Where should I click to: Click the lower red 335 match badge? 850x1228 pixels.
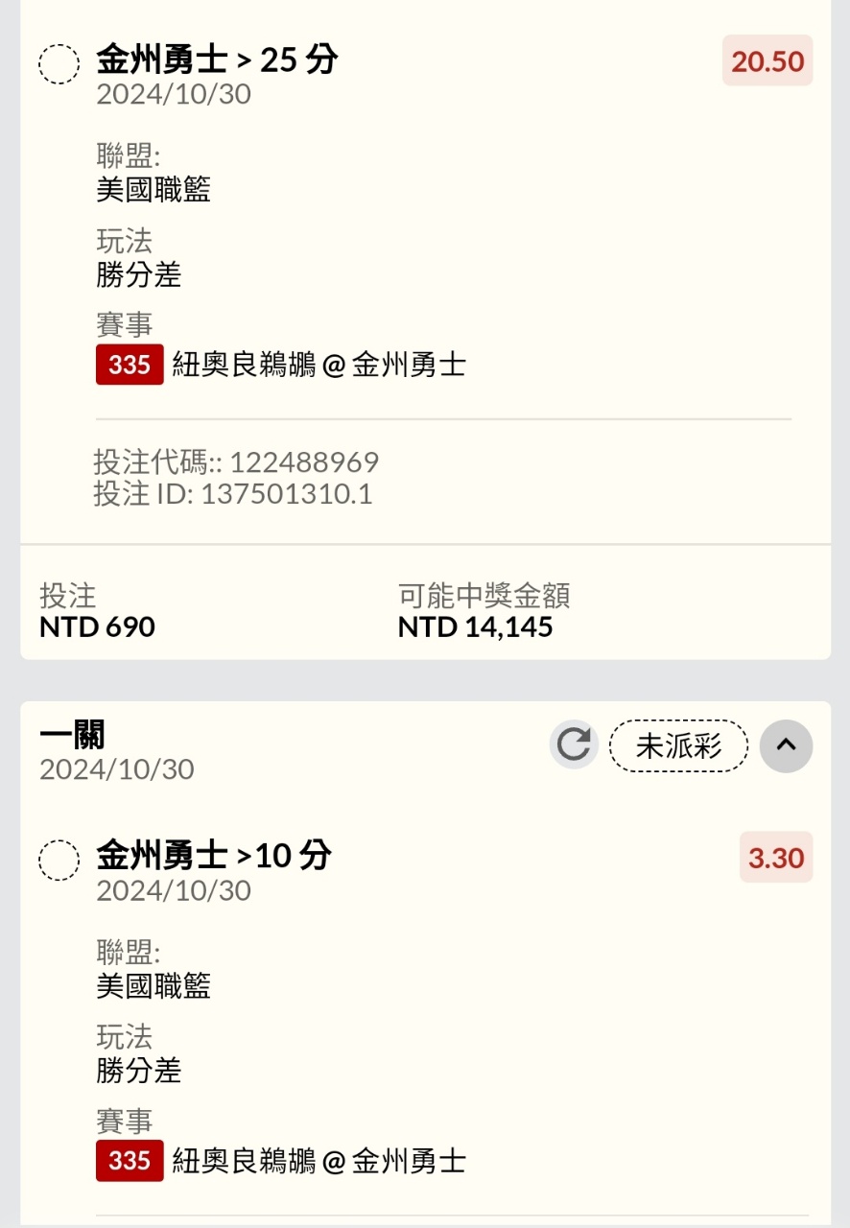130,1161
